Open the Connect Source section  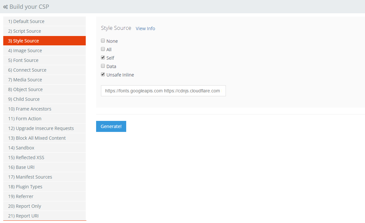(44, 70)
